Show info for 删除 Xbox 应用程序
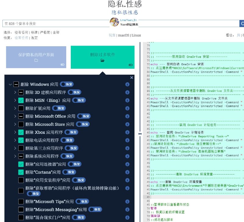The image size is (244, 222). click(127, 132)
